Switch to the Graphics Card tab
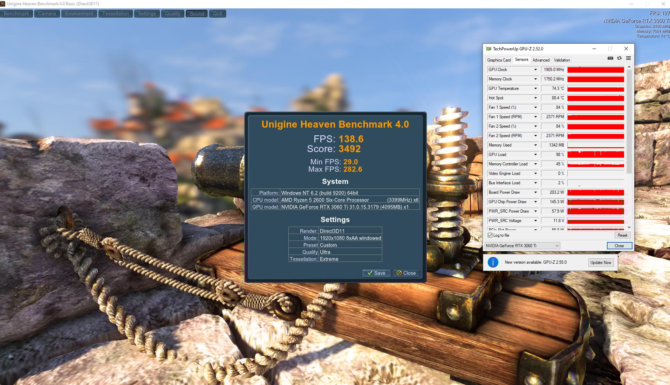 pos(499,60)
